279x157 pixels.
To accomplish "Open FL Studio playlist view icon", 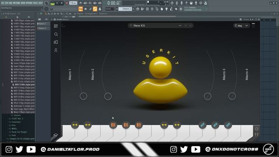I will [138, 9].
